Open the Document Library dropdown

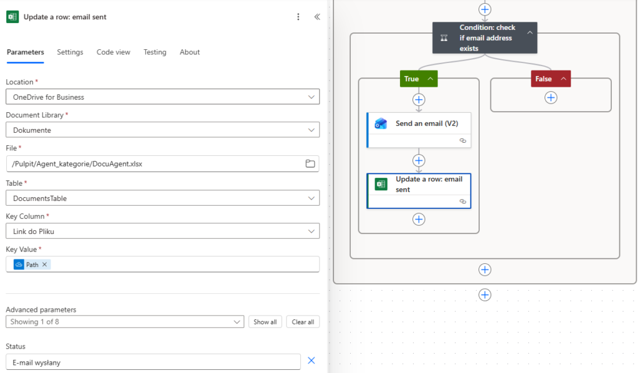[163, 130]
